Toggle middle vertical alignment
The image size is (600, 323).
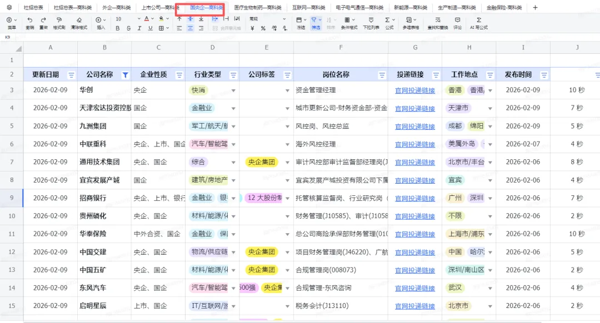(190, 19)
